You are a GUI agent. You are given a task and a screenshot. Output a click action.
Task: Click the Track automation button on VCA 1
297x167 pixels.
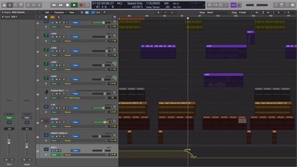point(75,150)
